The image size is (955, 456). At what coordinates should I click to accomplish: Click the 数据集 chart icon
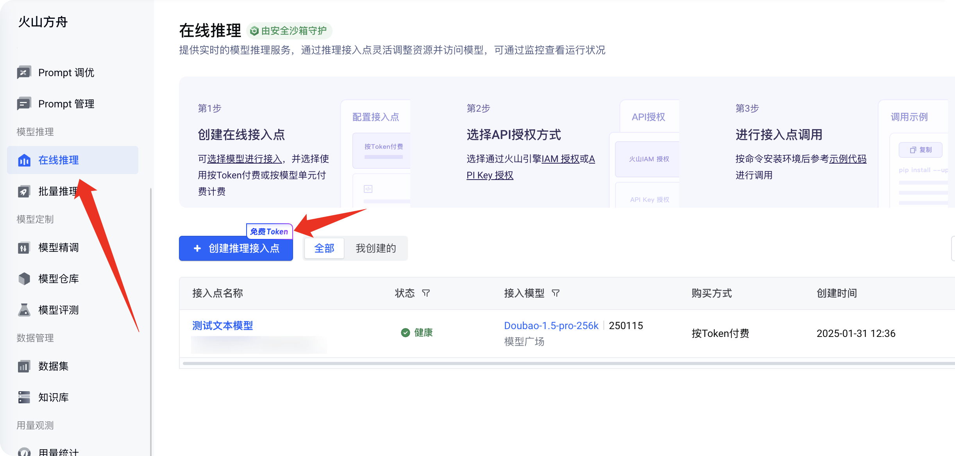click(24, 366)
